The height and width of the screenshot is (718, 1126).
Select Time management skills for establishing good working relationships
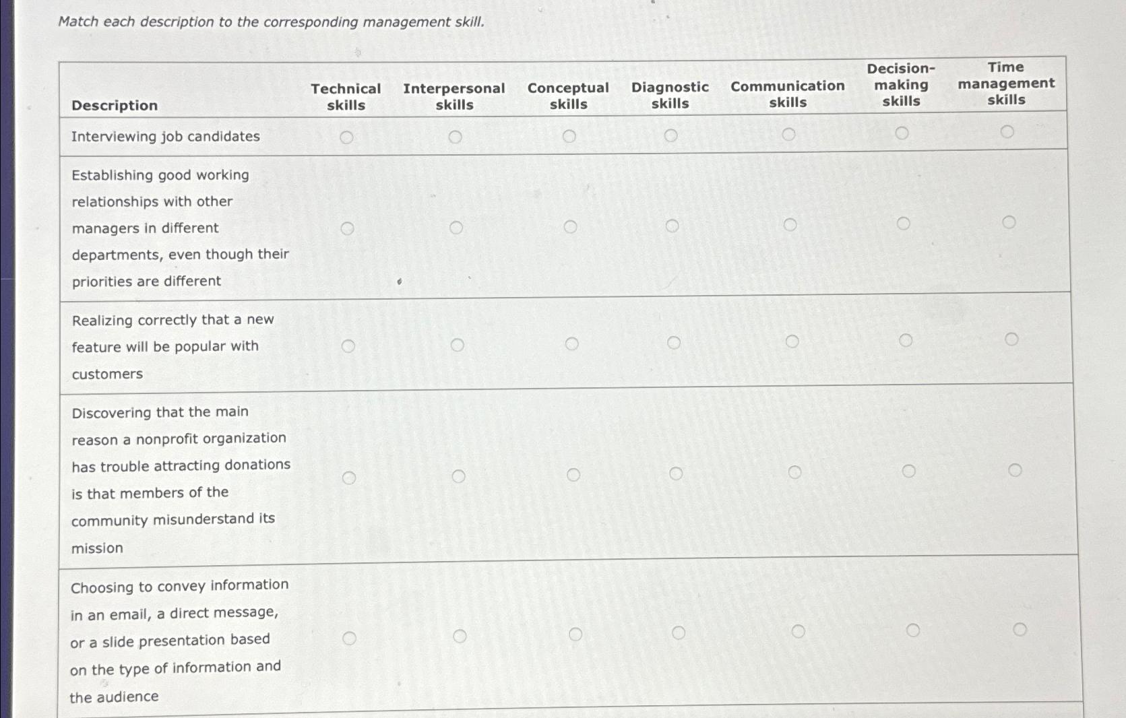1009,221
